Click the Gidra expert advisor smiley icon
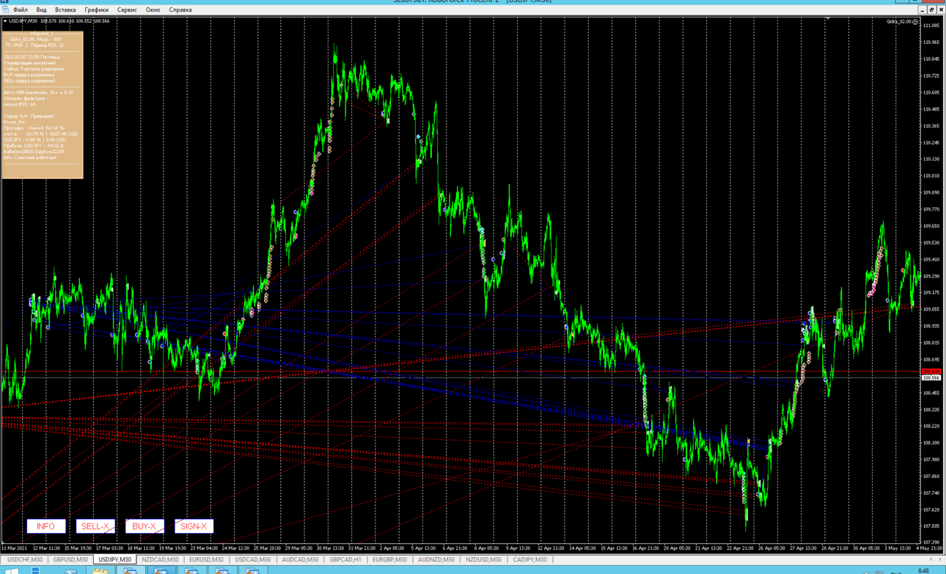Viewport: 946px width, 574px height. coord(915,21)
